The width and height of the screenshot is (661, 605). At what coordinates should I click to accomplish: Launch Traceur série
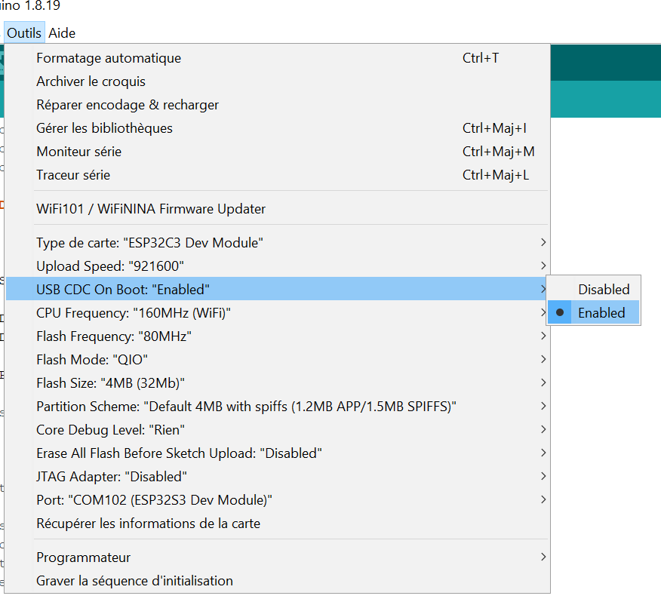[x=278, y=175]
